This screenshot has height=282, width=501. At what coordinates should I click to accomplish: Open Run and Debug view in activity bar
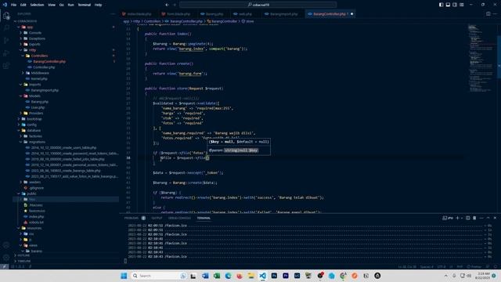click(x=6, y=53)
